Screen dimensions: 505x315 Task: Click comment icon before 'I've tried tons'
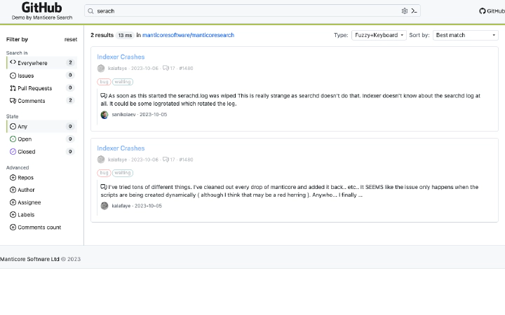pos(104,187)
